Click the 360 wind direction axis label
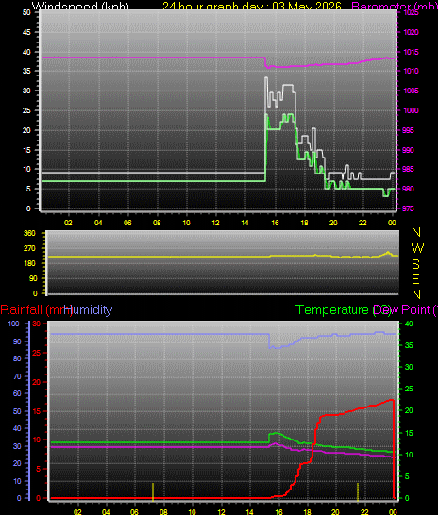438x515 pixels. [x=29, y=233]
